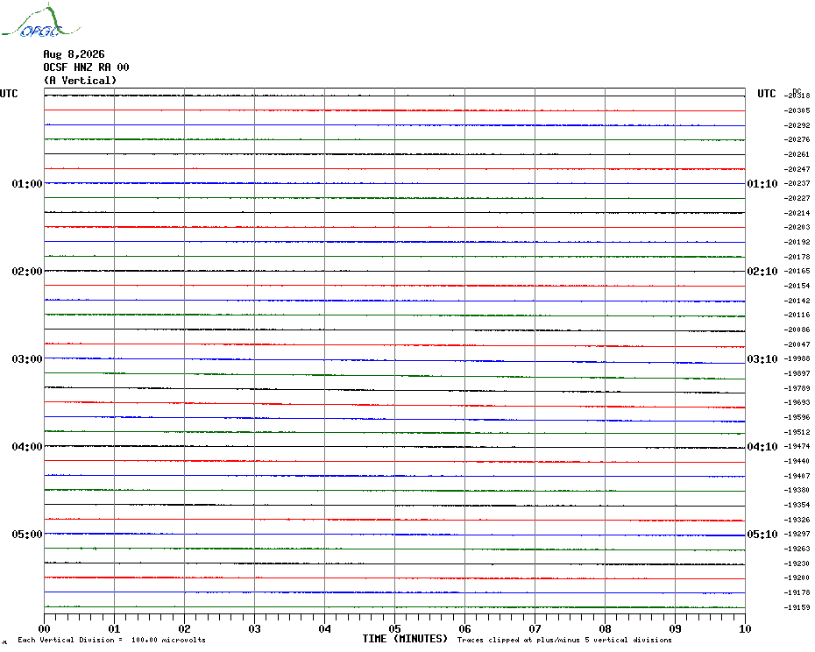Click the DC offset value '-20292'

(x=797, y=125)
